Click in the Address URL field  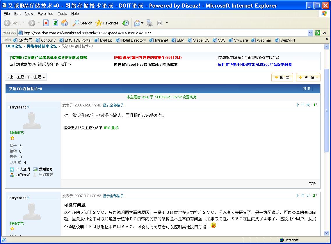tap(163, 33)
